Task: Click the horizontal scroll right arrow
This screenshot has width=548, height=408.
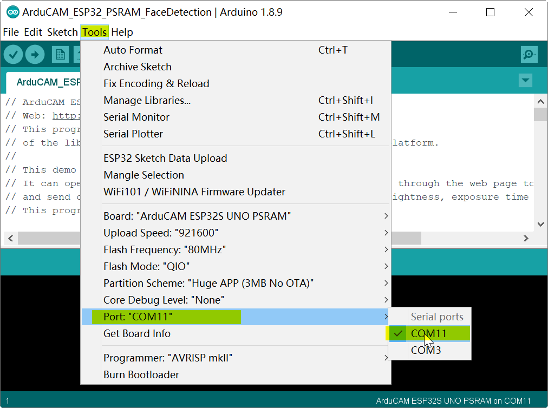Action: 526,238
